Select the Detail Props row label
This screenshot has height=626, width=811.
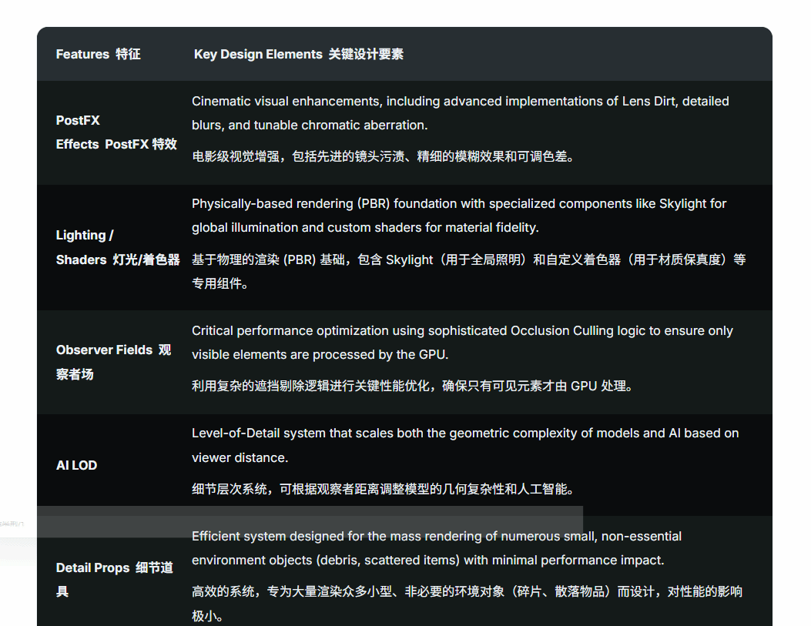coord(114,580)
